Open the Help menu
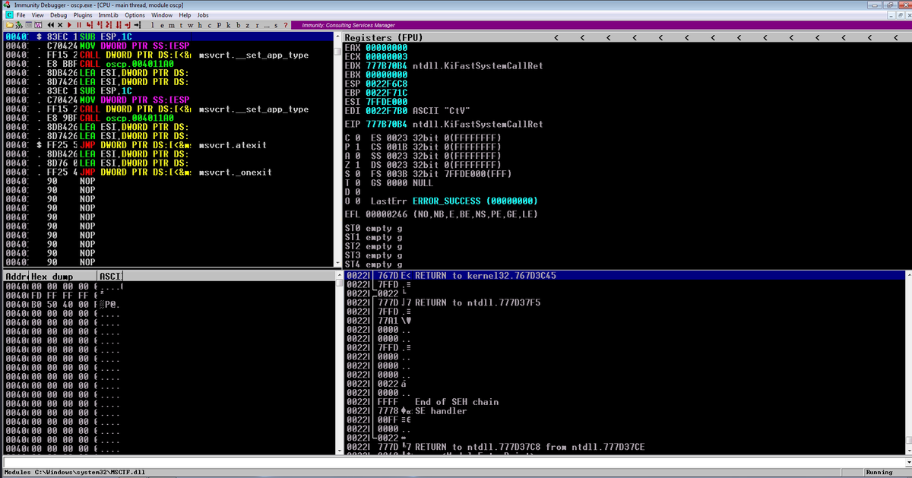The height and width of the screenshot is (478, 912). tap(185, 15)
